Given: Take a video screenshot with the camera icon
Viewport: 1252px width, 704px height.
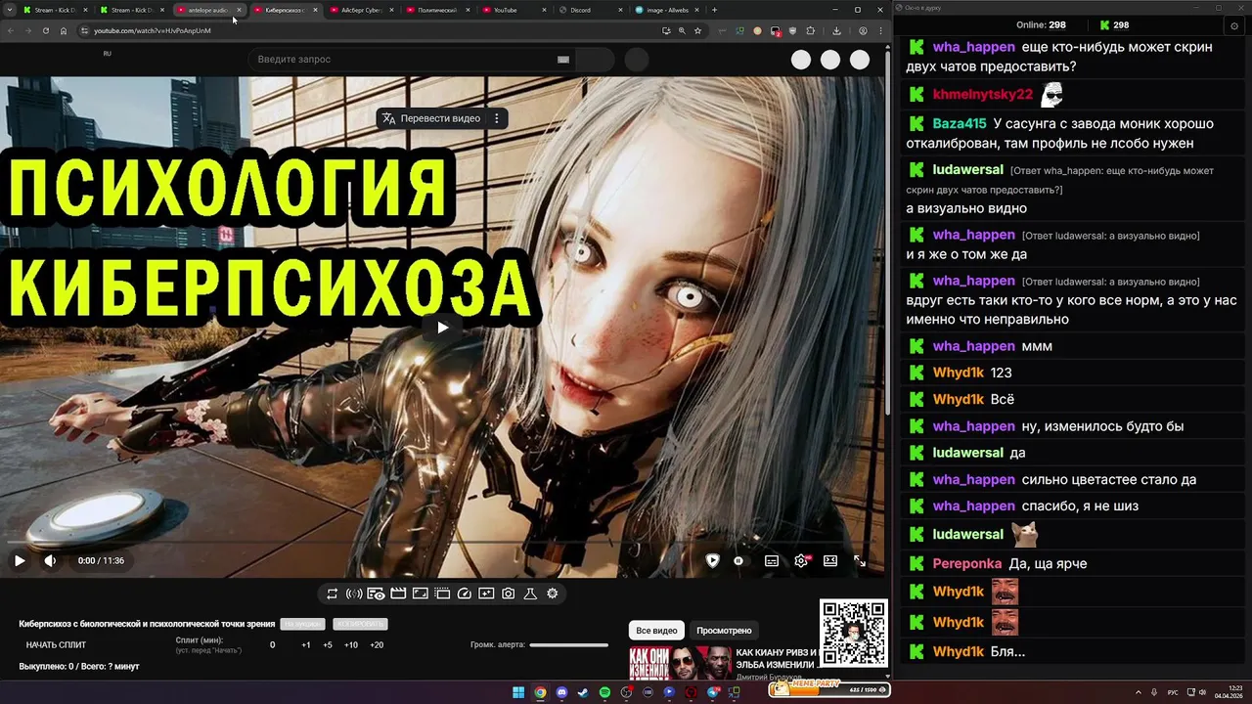Looking at the screenshot, I should point(509,594).
